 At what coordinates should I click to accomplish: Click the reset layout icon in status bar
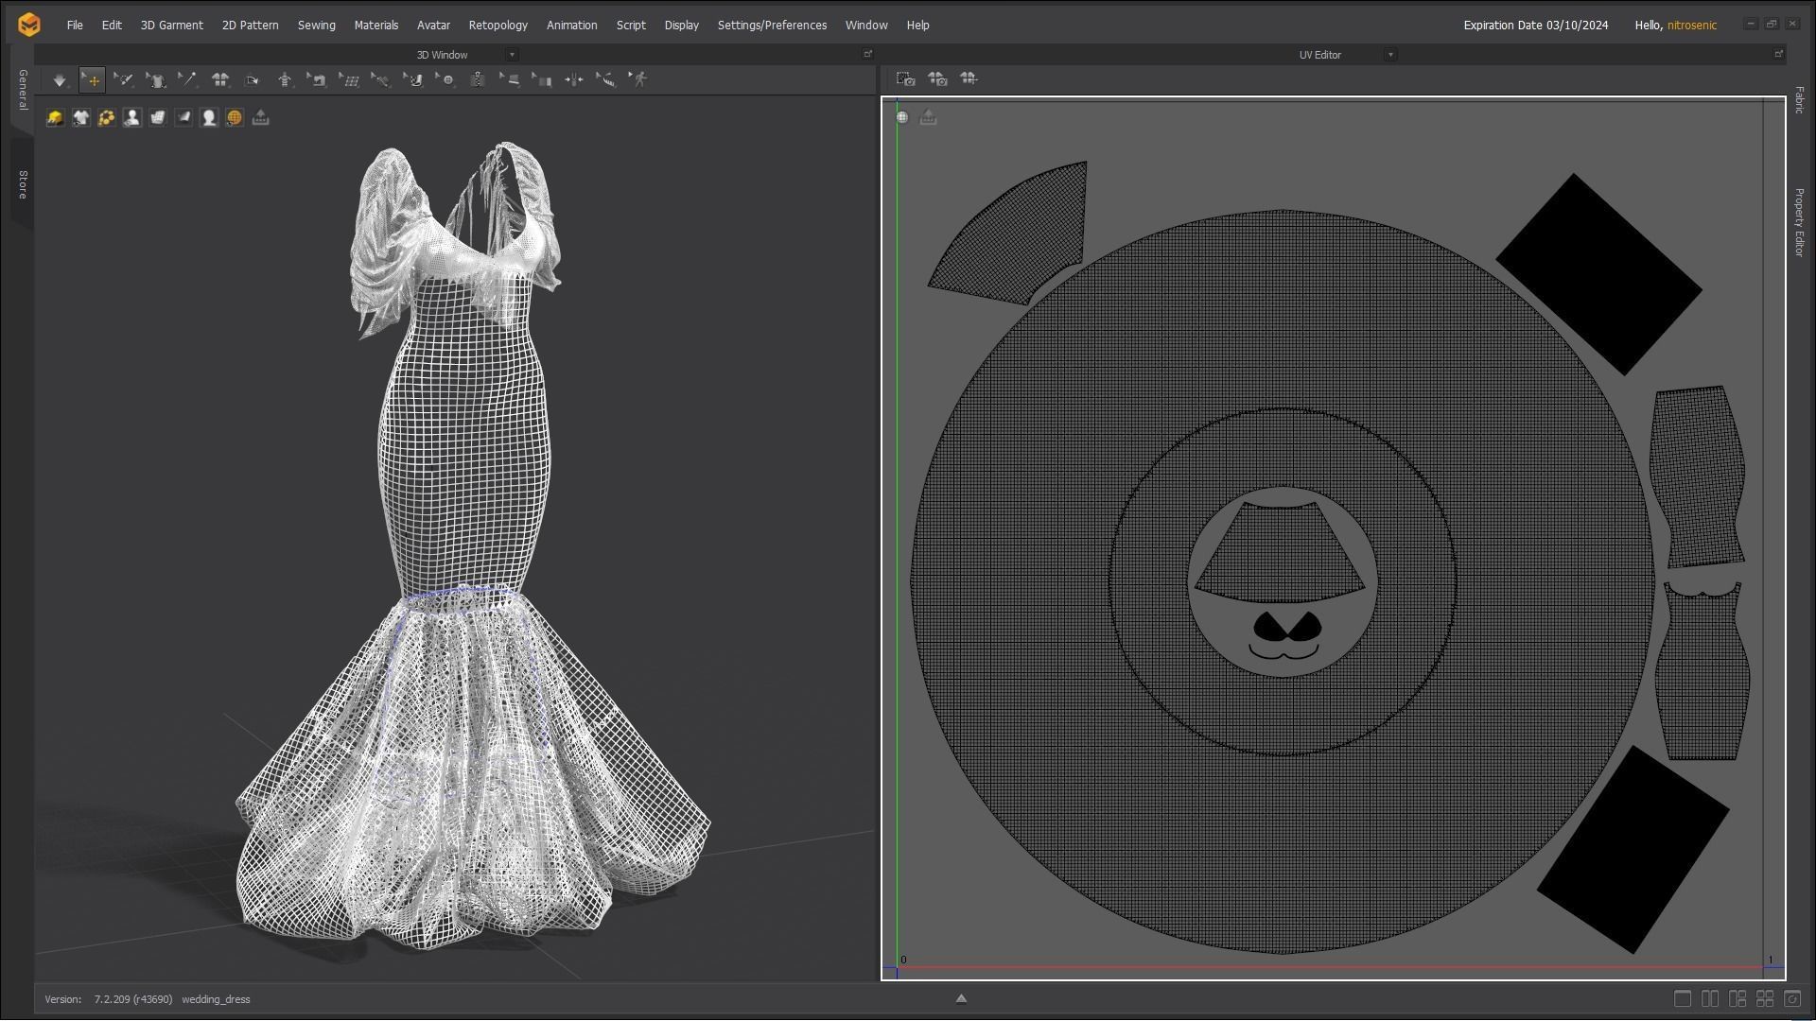(x=1792, y=998)
